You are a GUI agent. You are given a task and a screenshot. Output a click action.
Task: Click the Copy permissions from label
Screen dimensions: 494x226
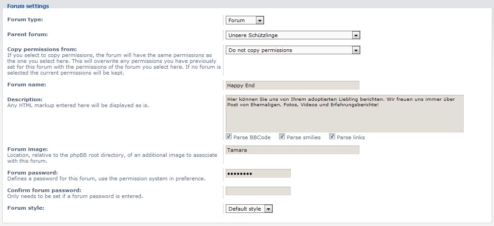42,49
